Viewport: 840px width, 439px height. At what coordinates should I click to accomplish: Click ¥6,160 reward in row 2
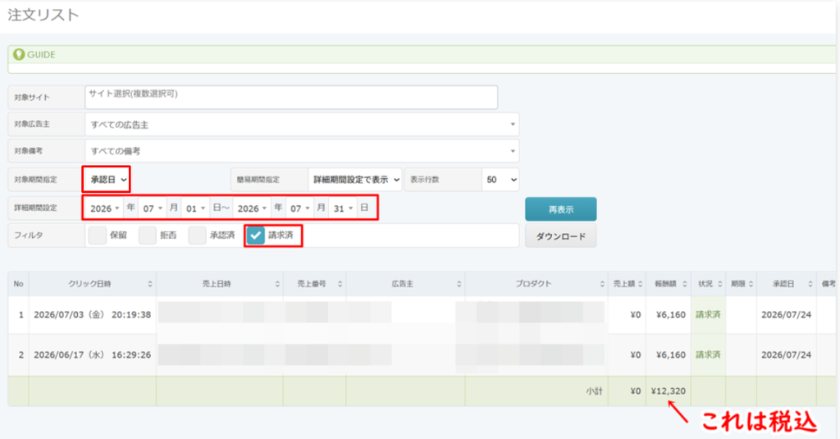671,354
